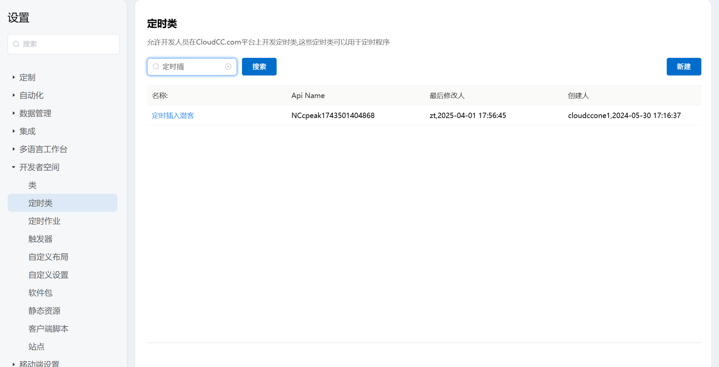Expand the 定制 menu section

[x=14, y=77]
